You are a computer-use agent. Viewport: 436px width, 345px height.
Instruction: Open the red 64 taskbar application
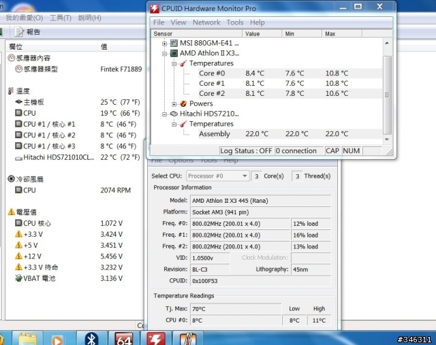coord(124,338)
